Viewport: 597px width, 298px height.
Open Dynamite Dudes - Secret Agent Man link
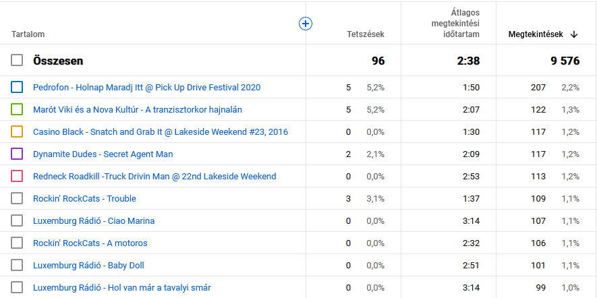point(103,154)
